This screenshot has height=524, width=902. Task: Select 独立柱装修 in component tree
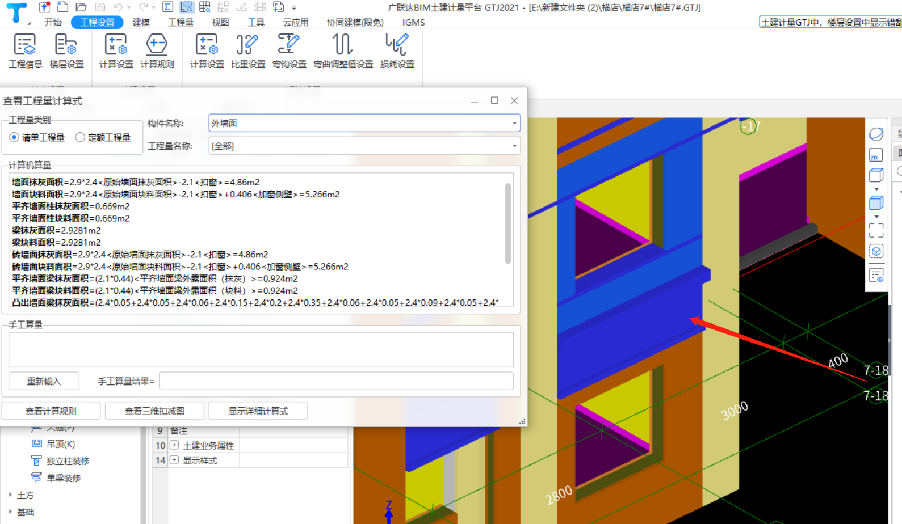point(68,461)
